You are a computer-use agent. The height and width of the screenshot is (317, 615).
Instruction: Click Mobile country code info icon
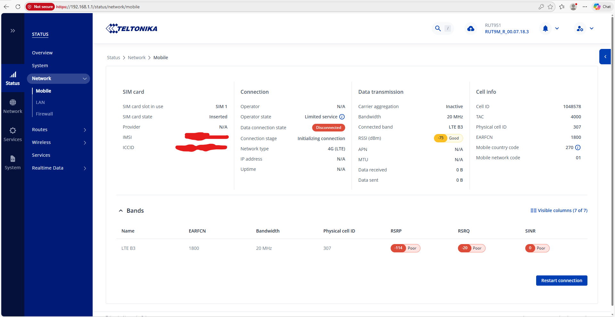click(x=578, y=147)
